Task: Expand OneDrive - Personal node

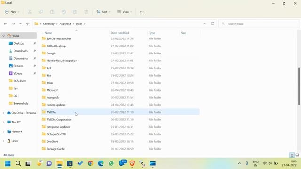Action: [x=3, y=113]
